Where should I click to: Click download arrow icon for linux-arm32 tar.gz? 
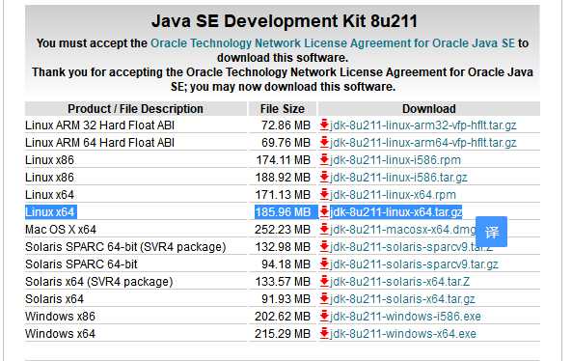(x=324, y=125)
